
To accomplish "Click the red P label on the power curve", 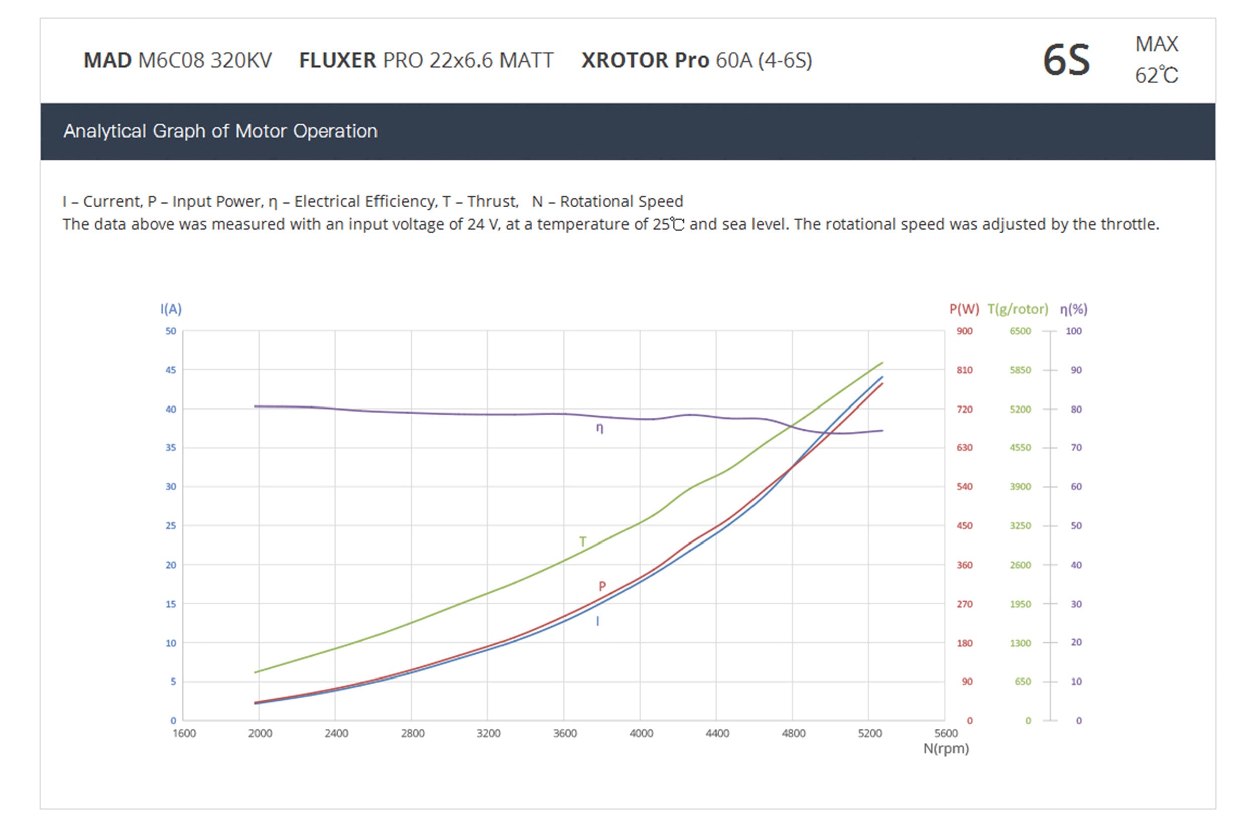I will tap(602, 586).
